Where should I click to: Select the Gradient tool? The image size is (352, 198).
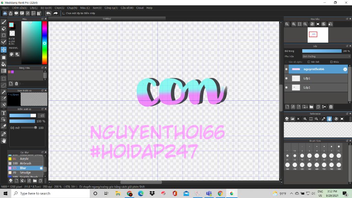pyautogui.click(x=3, y=71)
